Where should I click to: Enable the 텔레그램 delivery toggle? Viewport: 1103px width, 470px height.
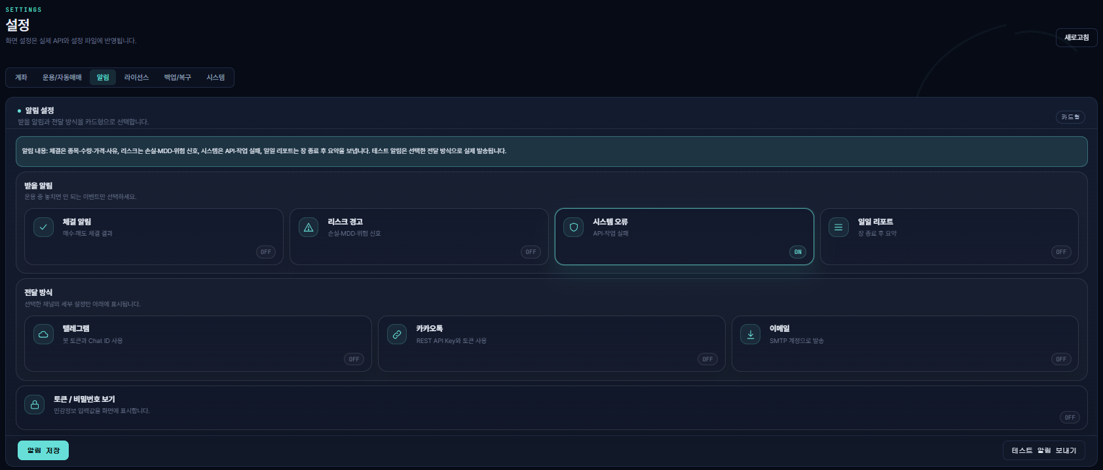click(x=354, y=359)
